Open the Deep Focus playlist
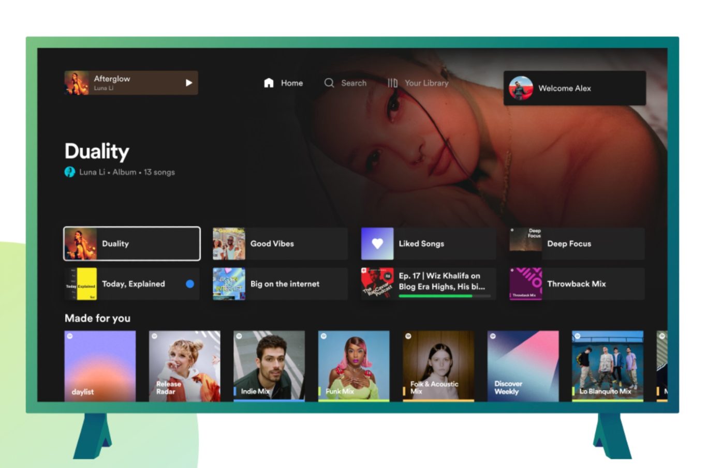 point(577,244)
